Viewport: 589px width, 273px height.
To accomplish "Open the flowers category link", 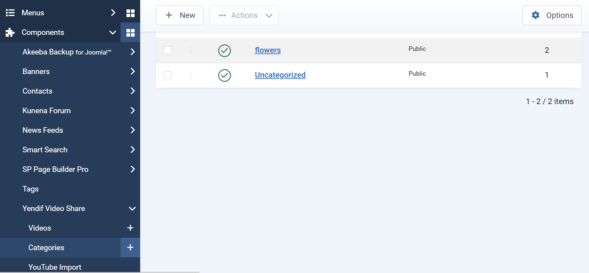I will (x=268, y=50).
